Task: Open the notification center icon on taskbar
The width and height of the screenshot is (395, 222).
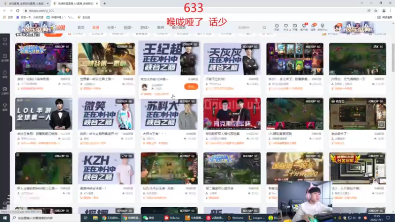Action: pos(388,218)
